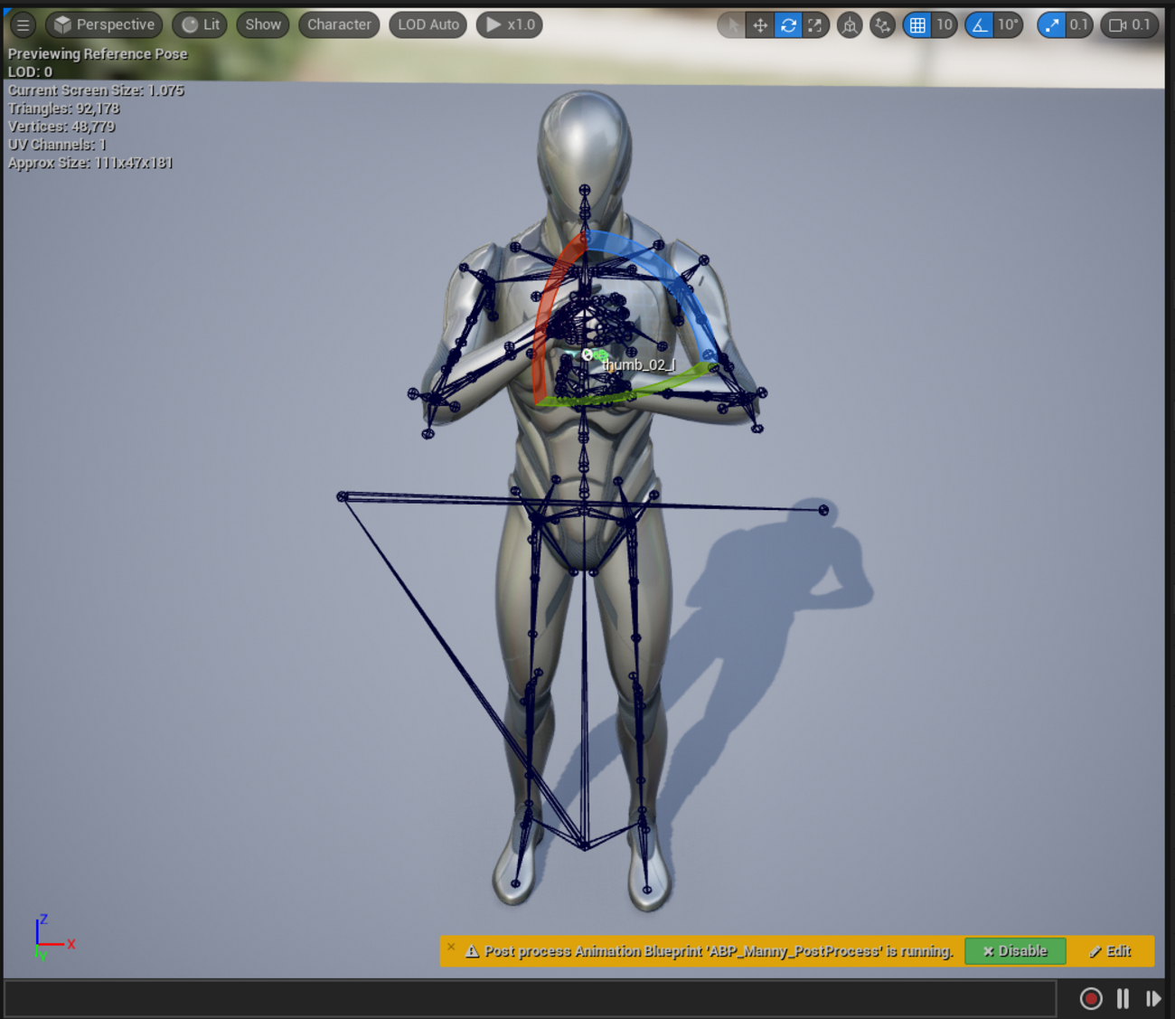Click Edit on the warning banner
The width and height of the screenshot is (1175, 1019).
1110,951
